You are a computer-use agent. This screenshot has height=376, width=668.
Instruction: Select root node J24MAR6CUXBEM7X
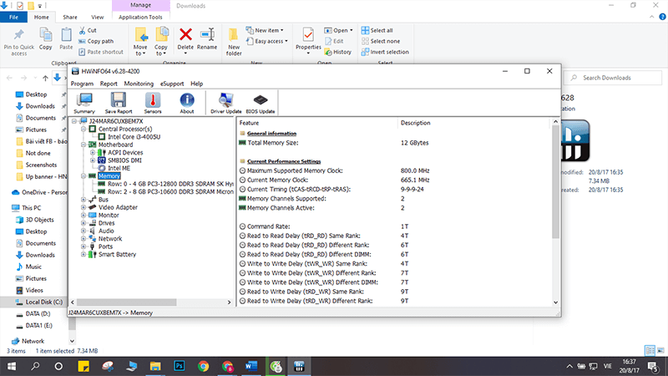pyautogui.click(x=116, y=121)
